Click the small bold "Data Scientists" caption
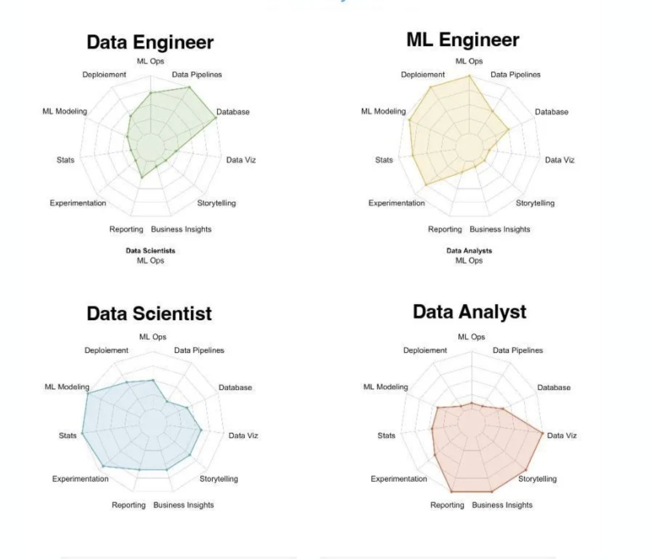 click(x=150, y=251)
